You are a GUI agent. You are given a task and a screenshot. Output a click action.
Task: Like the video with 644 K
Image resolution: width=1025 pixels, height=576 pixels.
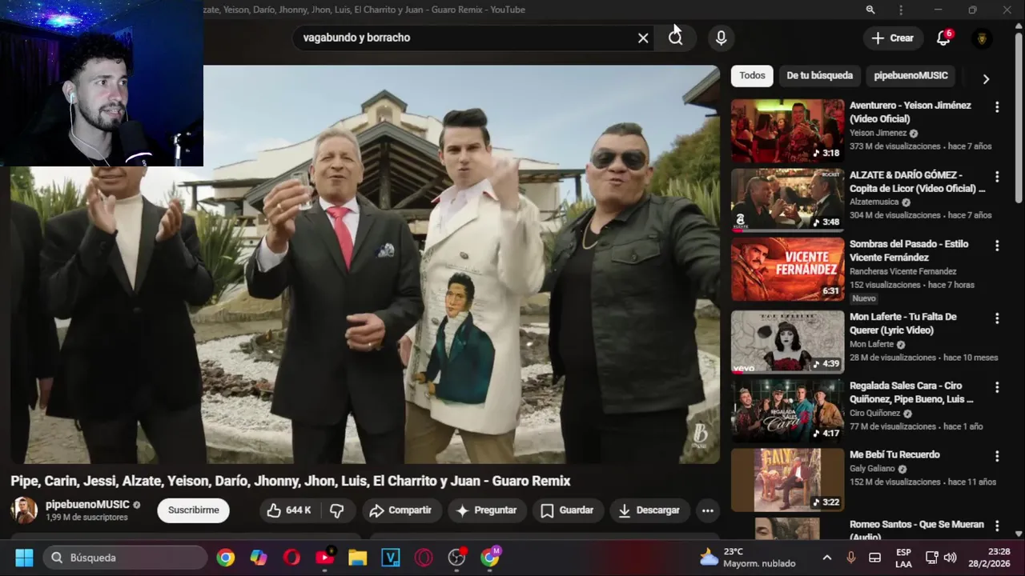pos(289,510)
